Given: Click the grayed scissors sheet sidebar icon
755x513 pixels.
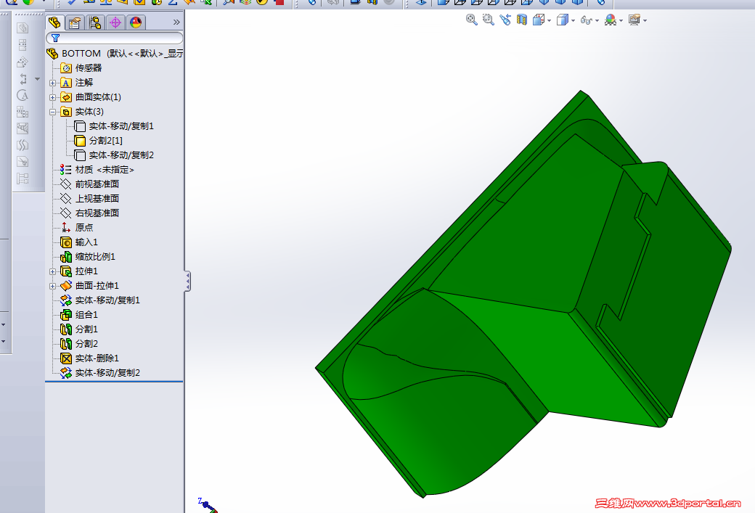Looking at the screenshot, I should (x=23, y=161).
